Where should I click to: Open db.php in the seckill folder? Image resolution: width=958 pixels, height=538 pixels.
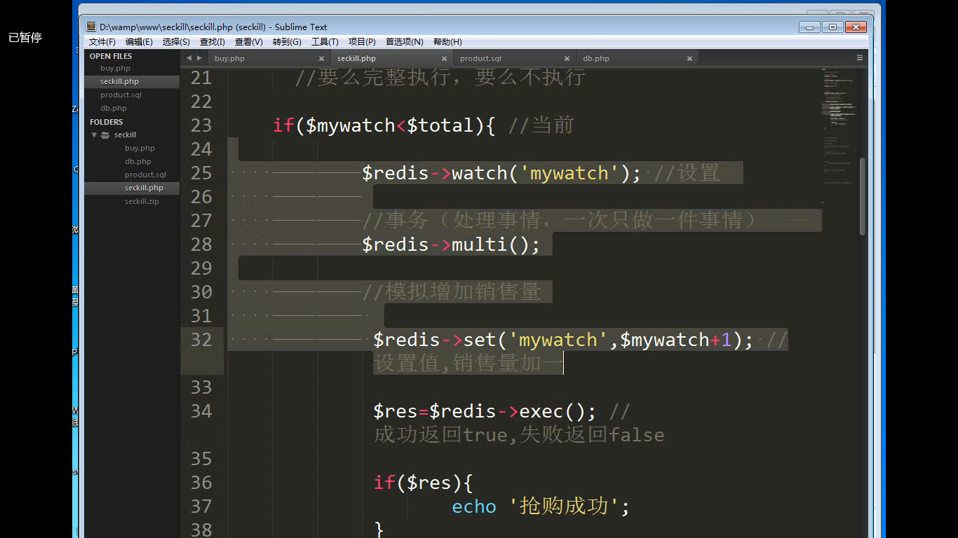137,161
